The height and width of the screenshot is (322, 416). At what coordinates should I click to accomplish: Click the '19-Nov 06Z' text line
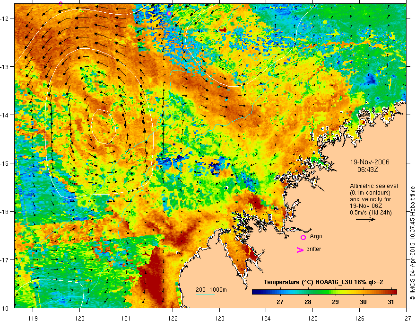pyautogui.click(x=366, y=206)
